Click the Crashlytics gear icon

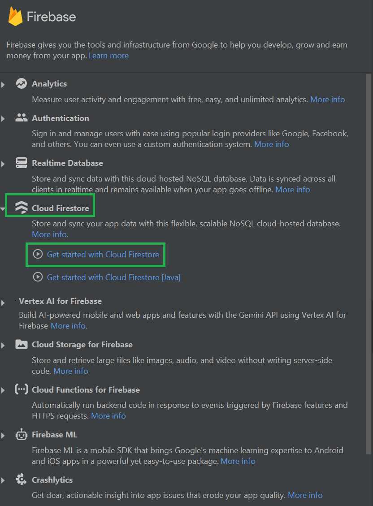click(x=21, y=480)
